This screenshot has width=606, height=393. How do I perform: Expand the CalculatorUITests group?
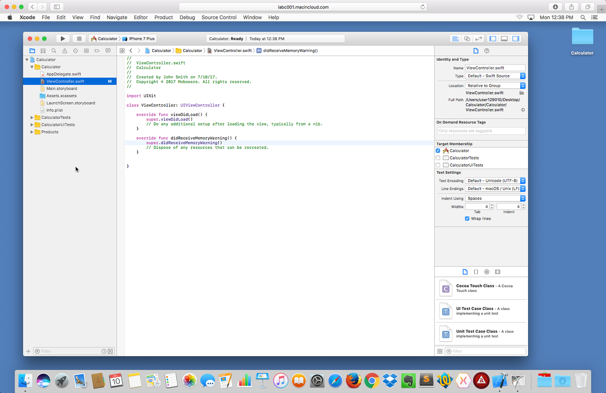point(32,125)
